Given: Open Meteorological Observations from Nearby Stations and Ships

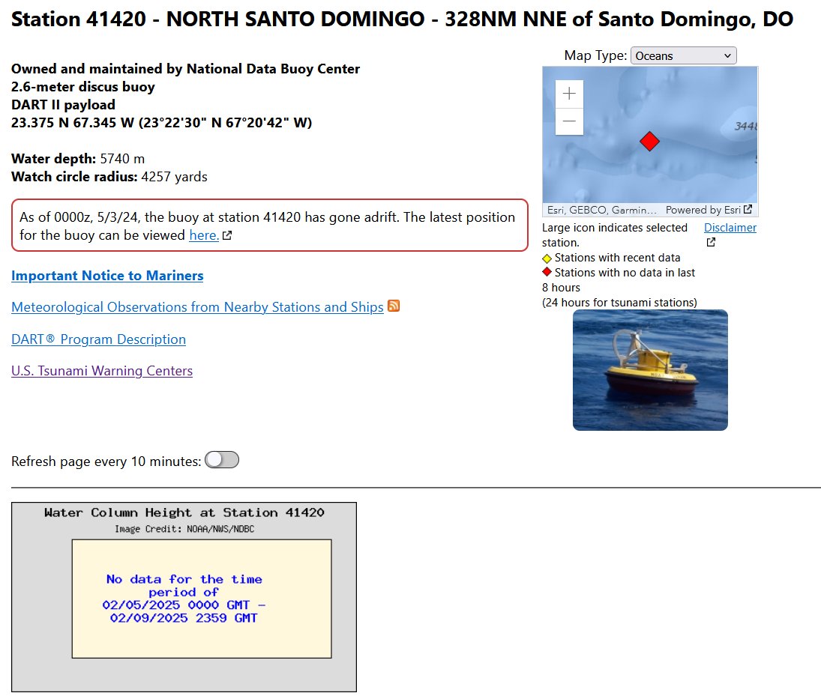Looking at the screenshot, I should (197, 307).
